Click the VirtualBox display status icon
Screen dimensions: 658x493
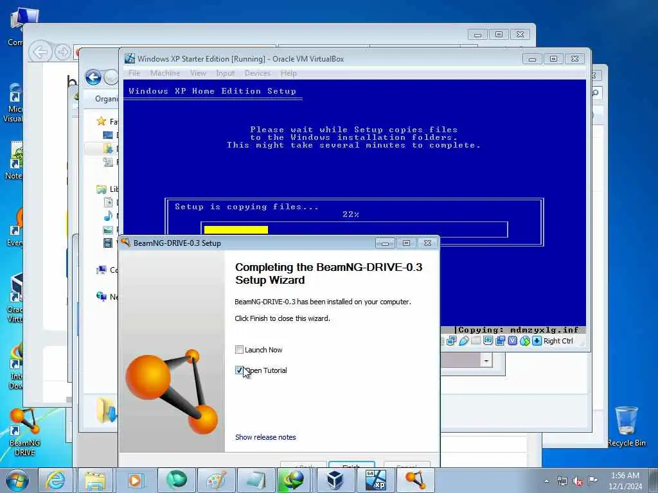[x=488, y=341]
